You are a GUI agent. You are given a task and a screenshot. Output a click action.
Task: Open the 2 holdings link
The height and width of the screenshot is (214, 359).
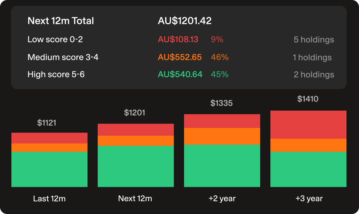(x=314, y=75)
